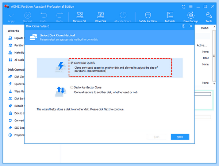Click the Wipe Hard Drive sidebar icon
This screenshot has width=219, height=166.
tap(10, 91)
